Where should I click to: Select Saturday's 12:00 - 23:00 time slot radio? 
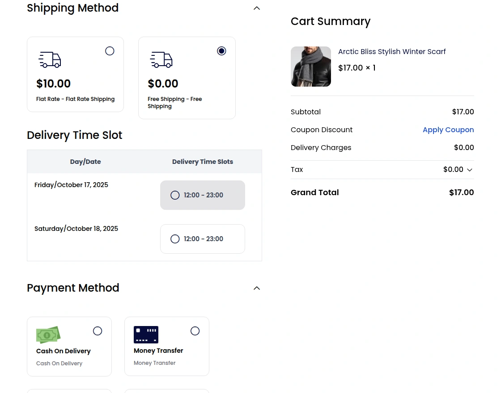tap(175, 239)
